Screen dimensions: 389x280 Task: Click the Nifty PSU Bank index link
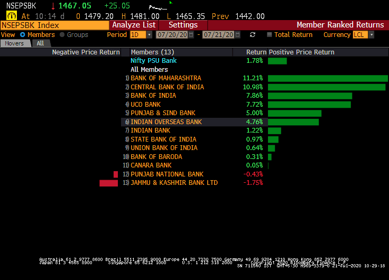point(153,61)
